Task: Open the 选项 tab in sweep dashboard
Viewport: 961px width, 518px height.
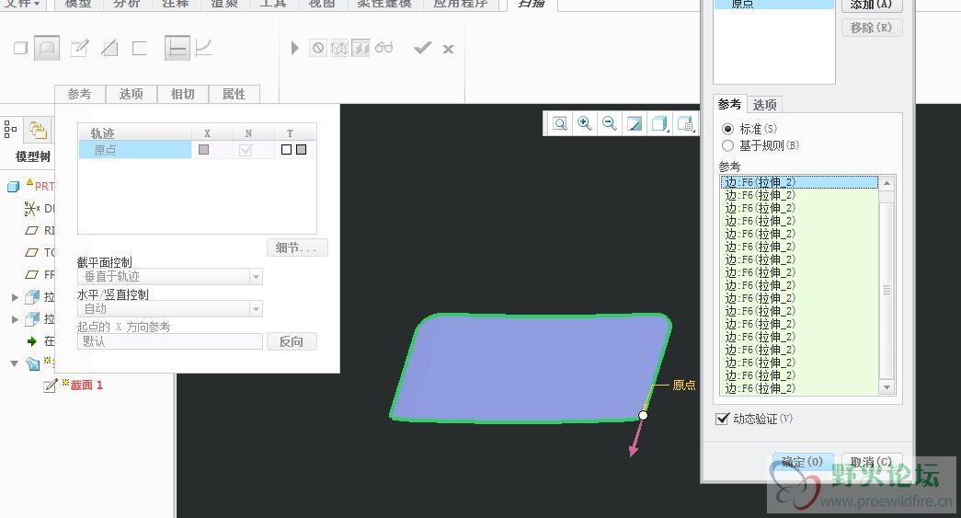Action: 132,94
